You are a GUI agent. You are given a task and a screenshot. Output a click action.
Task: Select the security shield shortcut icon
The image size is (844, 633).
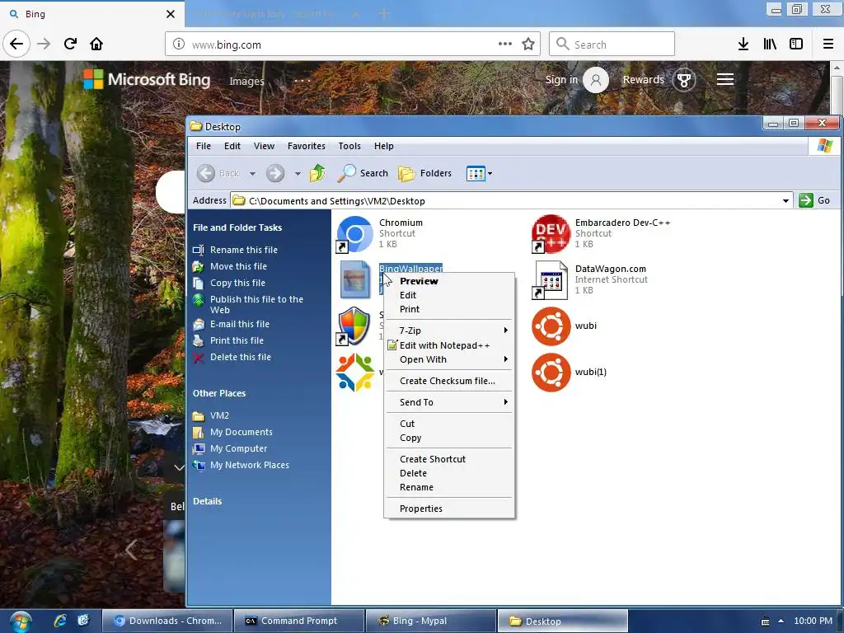coord(354,326)
